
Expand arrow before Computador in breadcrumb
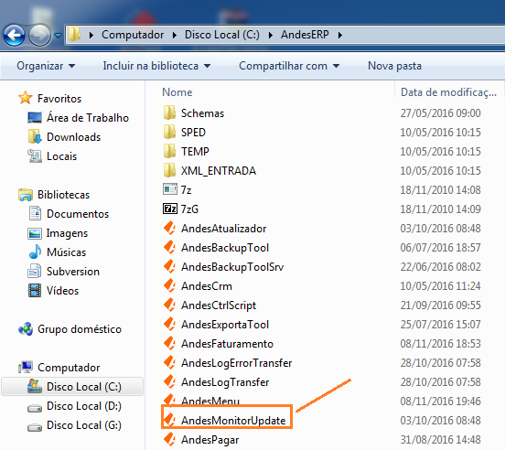pos(91,35)
